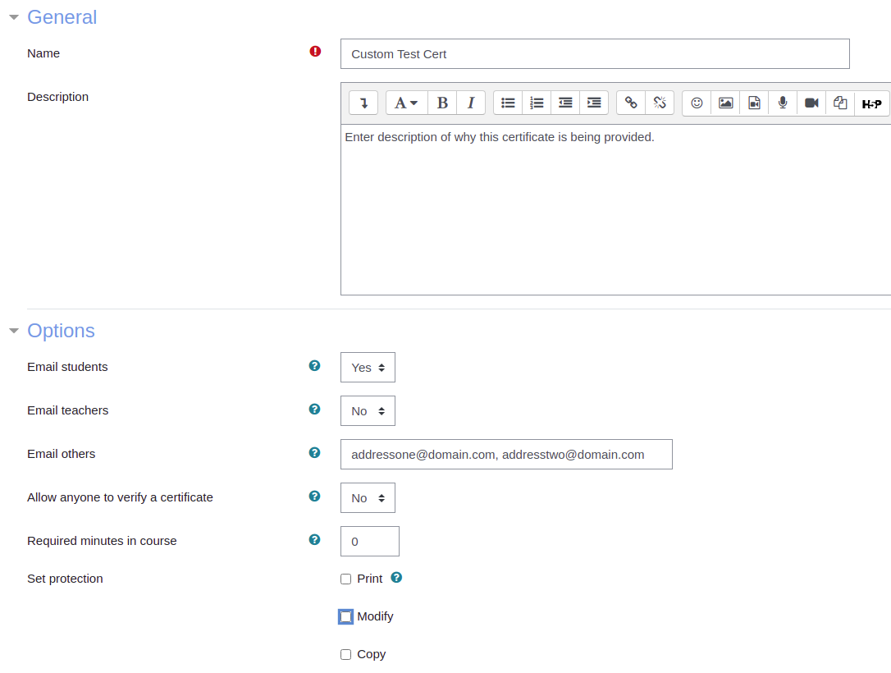This screenshot has width=891, height=673.
Task: Click into the Description text area
Action: click(x=616, y=210)
